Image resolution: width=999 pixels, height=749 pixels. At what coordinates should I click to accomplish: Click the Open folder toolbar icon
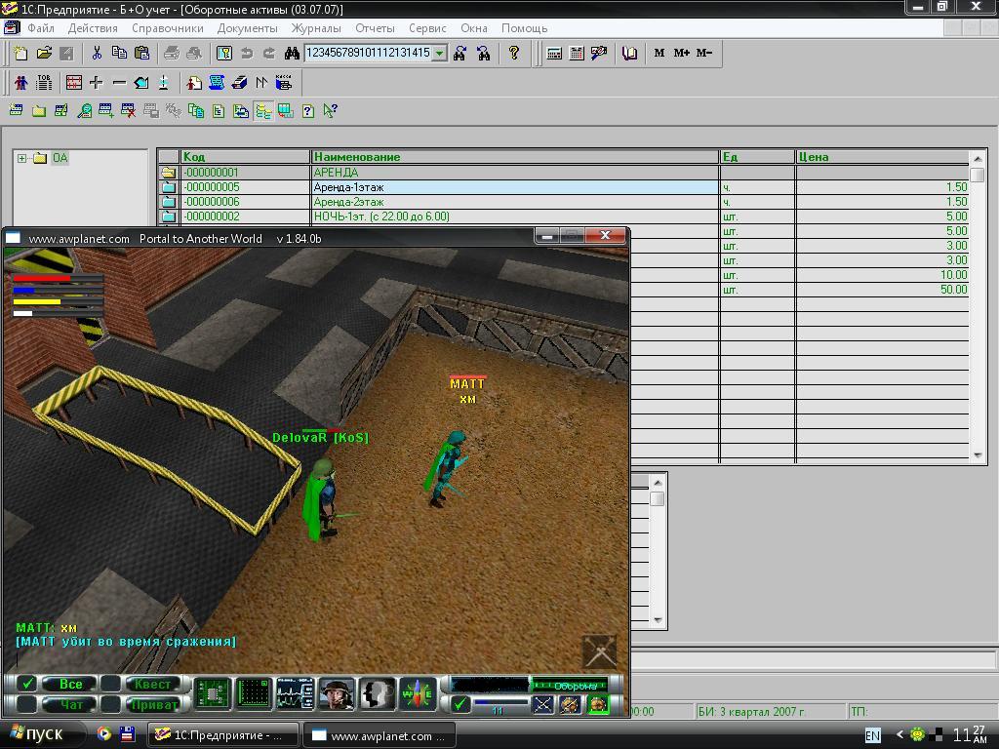(x=44, y=53)
